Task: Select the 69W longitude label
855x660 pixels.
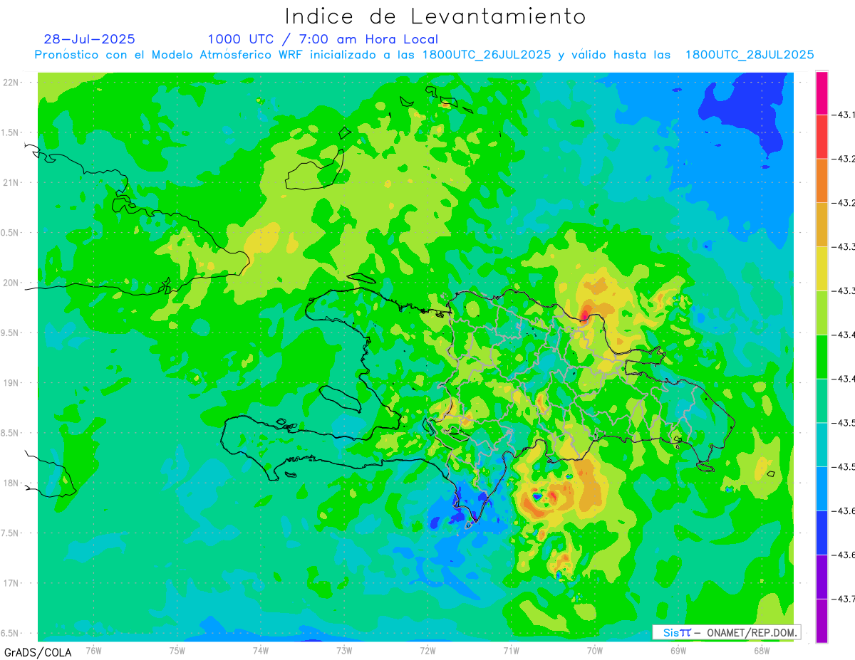Action: tap(678, 649)
